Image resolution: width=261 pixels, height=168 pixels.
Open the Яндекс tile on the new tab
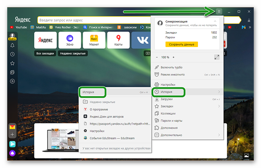tap(45, 40)
